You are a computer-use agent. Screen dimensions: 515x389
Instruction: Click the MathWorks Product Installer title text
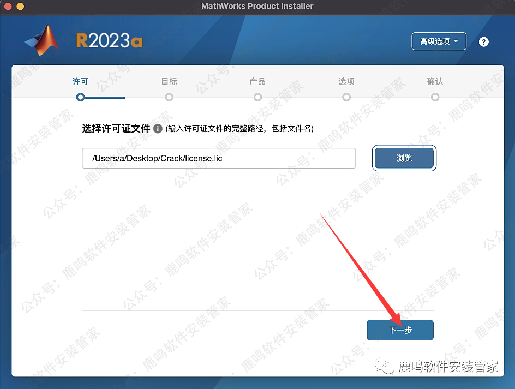point(257,6)
